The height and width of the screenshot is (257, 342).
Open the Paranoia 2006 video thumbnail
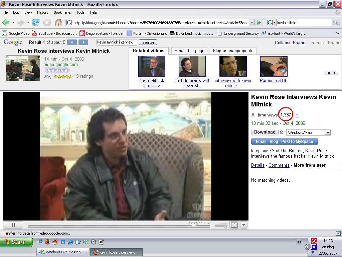point(274,66)
